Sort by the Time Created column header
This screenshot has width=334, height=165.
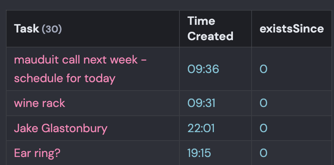coord(210,29)
